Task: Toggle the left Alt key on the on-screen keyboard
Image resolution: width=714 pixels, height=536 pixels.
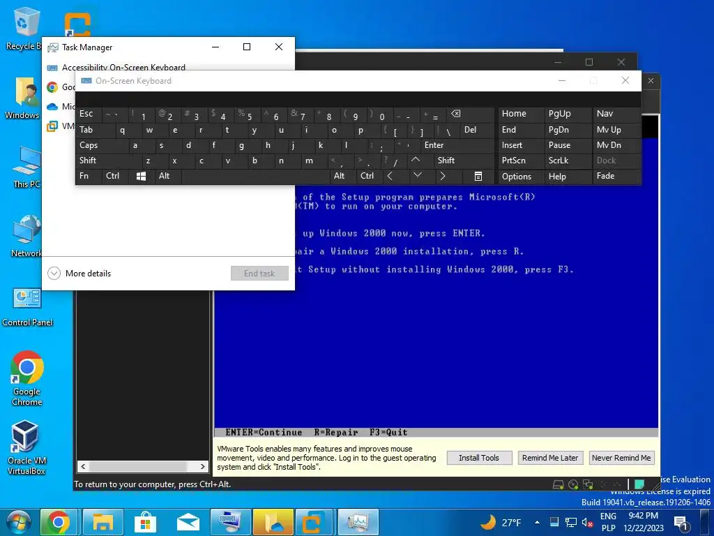Action: coord(168,177)
